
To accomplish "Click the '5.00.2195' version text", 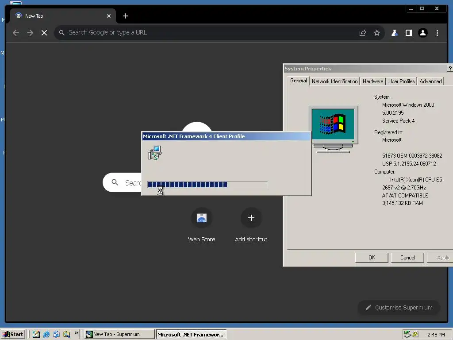I will 393,113.
